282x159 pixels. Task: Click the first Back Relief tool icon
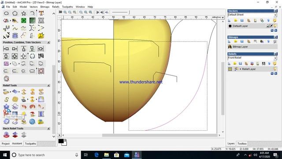click(6, 135)
